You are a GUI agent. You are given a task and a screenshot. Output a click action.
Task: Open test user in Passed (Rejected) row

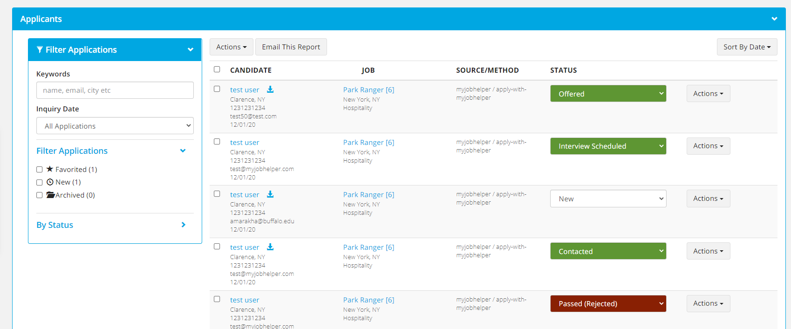245,300
